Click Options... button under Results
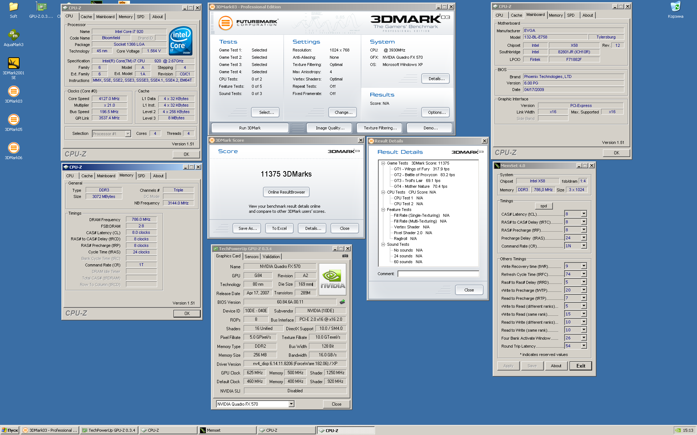Image resolution: width=697 pixels, height=435 pixels. [x=436, y=112]
